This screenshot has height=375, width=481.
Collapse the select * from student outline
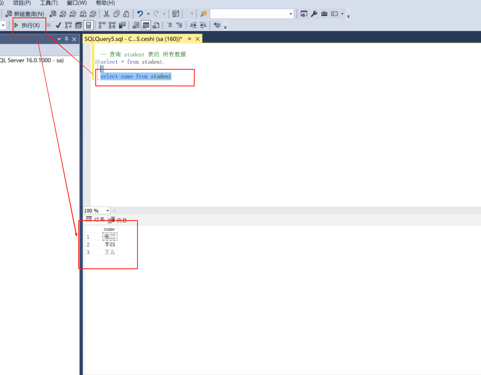98,62
